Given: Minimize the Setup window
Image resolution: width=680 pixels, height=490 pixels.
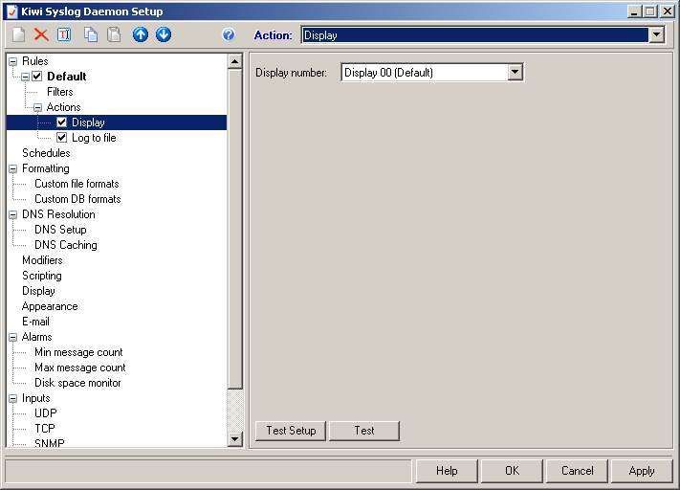Looking at the screenshot, I should coord(634,11).
